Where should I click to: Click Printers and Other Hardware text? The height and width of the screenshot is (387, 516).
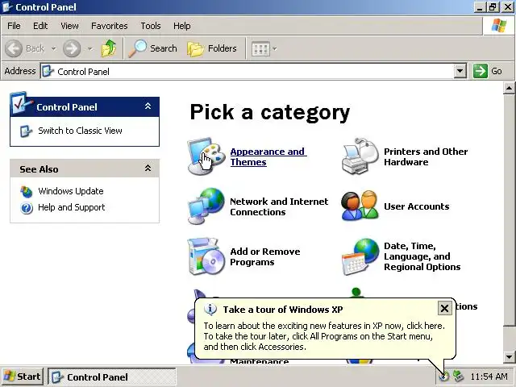tap(426, 156)
